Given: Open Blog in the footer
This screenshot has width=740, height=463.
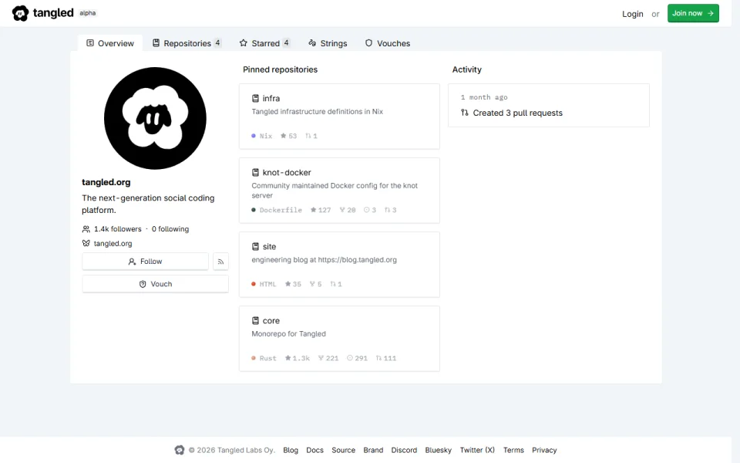Looking at the screenshot, I should 291,450.
